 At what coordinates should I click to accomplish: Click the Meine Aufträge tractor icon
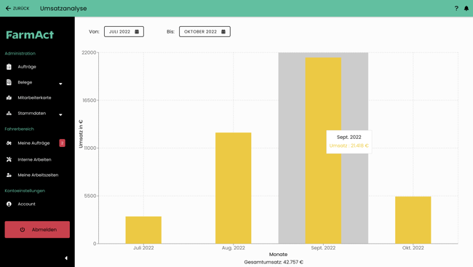(9, 143)
